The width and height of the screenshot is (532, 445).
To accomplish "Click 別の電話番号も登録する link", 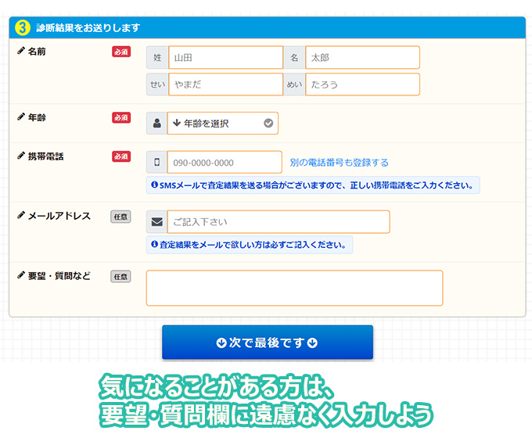I will [339, 163].
